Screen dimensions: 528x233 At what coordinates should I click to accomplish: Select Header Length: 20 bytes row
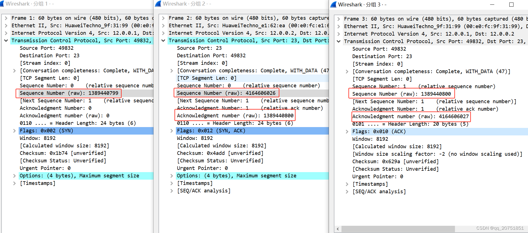410,124
